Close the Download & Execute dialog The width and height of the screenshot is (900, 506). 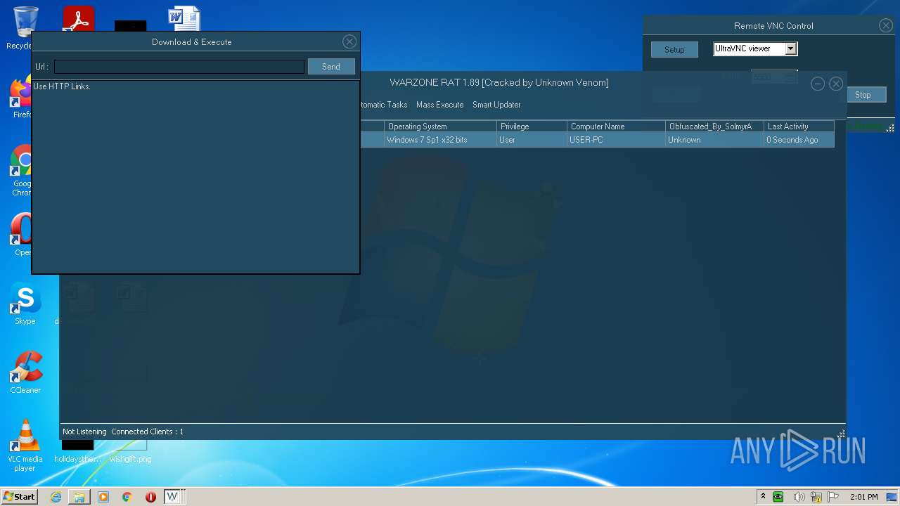pyautogui.click(x=349, y=42)
